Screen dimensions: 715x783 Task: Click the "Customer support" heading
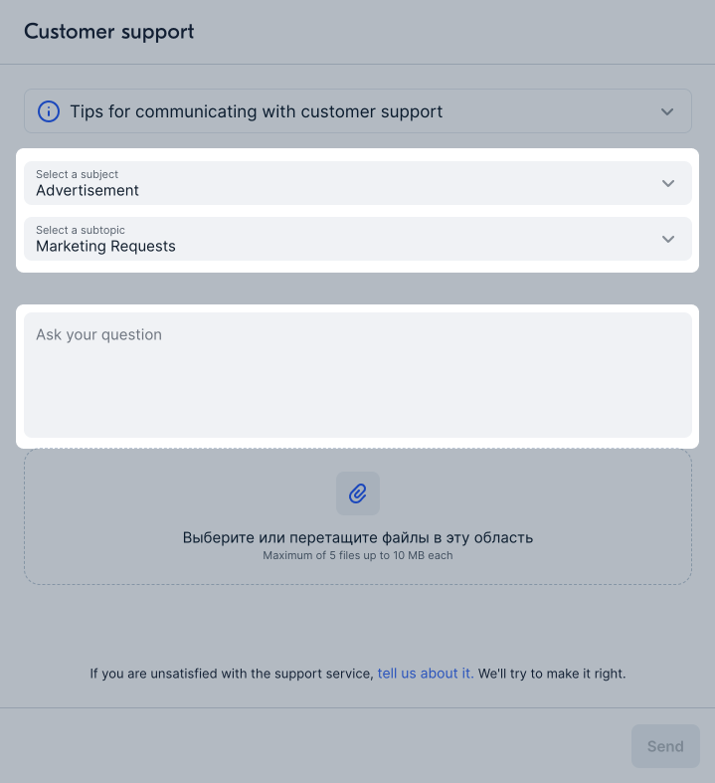pos(109,31)
